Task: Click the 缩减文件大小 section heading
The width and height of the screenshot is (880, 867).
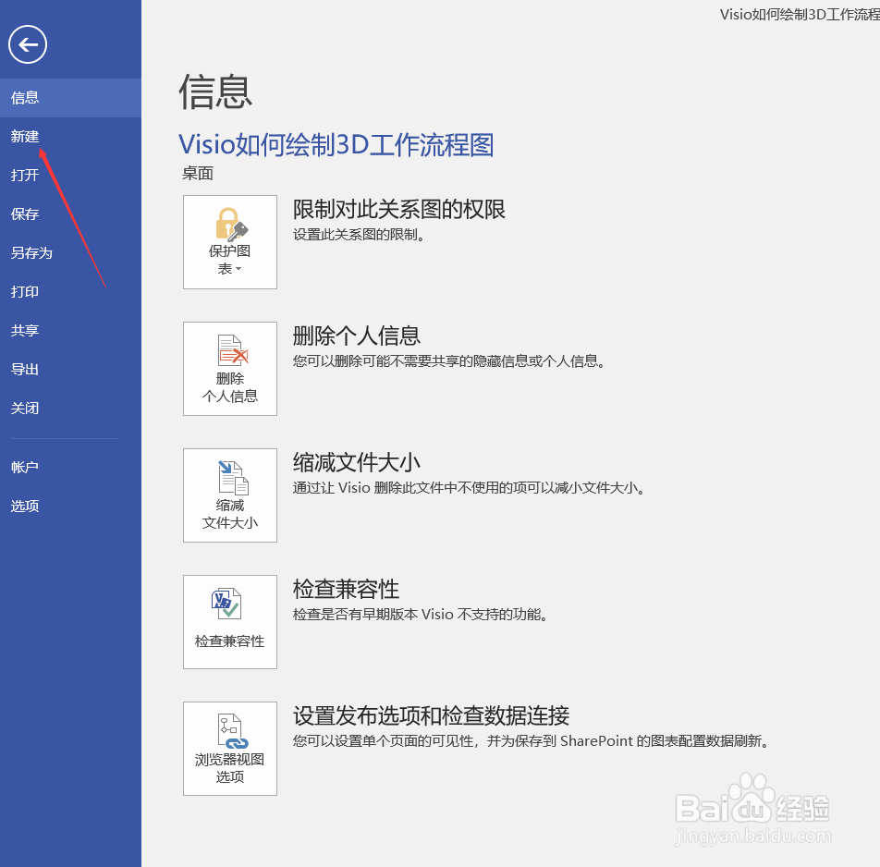Action: pyautogui.click(x=357, y=462)
